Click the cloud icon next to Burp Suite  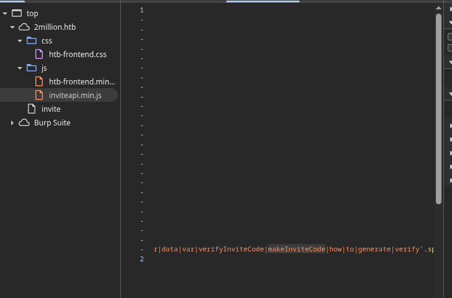coord(24,123)
